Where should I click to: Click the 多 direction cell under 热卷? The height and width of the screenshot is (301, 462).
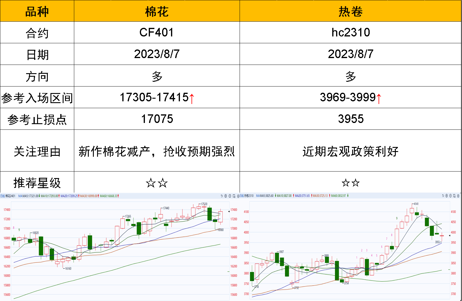(x=351, y=76)
